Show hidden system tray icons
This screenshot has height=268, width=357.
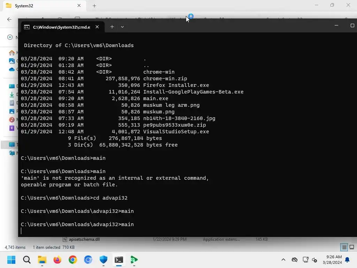283,260
